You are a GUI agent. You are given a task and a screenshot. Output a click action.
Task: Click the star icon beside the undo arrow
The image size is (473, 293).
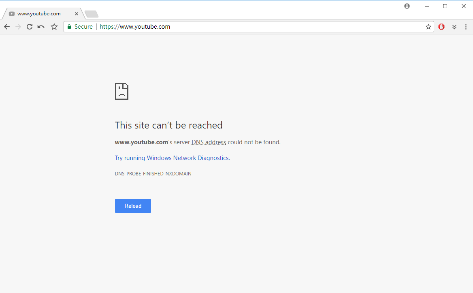coord(54,27)
